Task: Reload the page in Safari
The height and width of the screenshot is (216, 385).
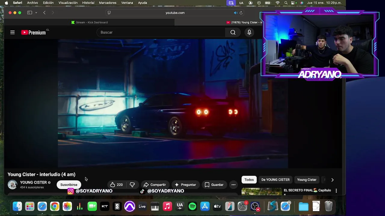Action: tap(241, 13)
